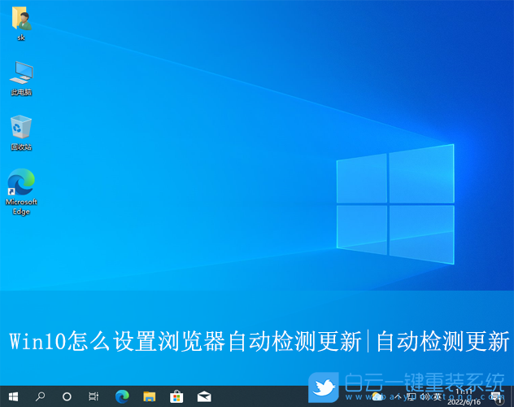Image resolution: width=514 pixels, height=407 pixels.
Task: Open Task View on taskbar
Action: (94, 397)
